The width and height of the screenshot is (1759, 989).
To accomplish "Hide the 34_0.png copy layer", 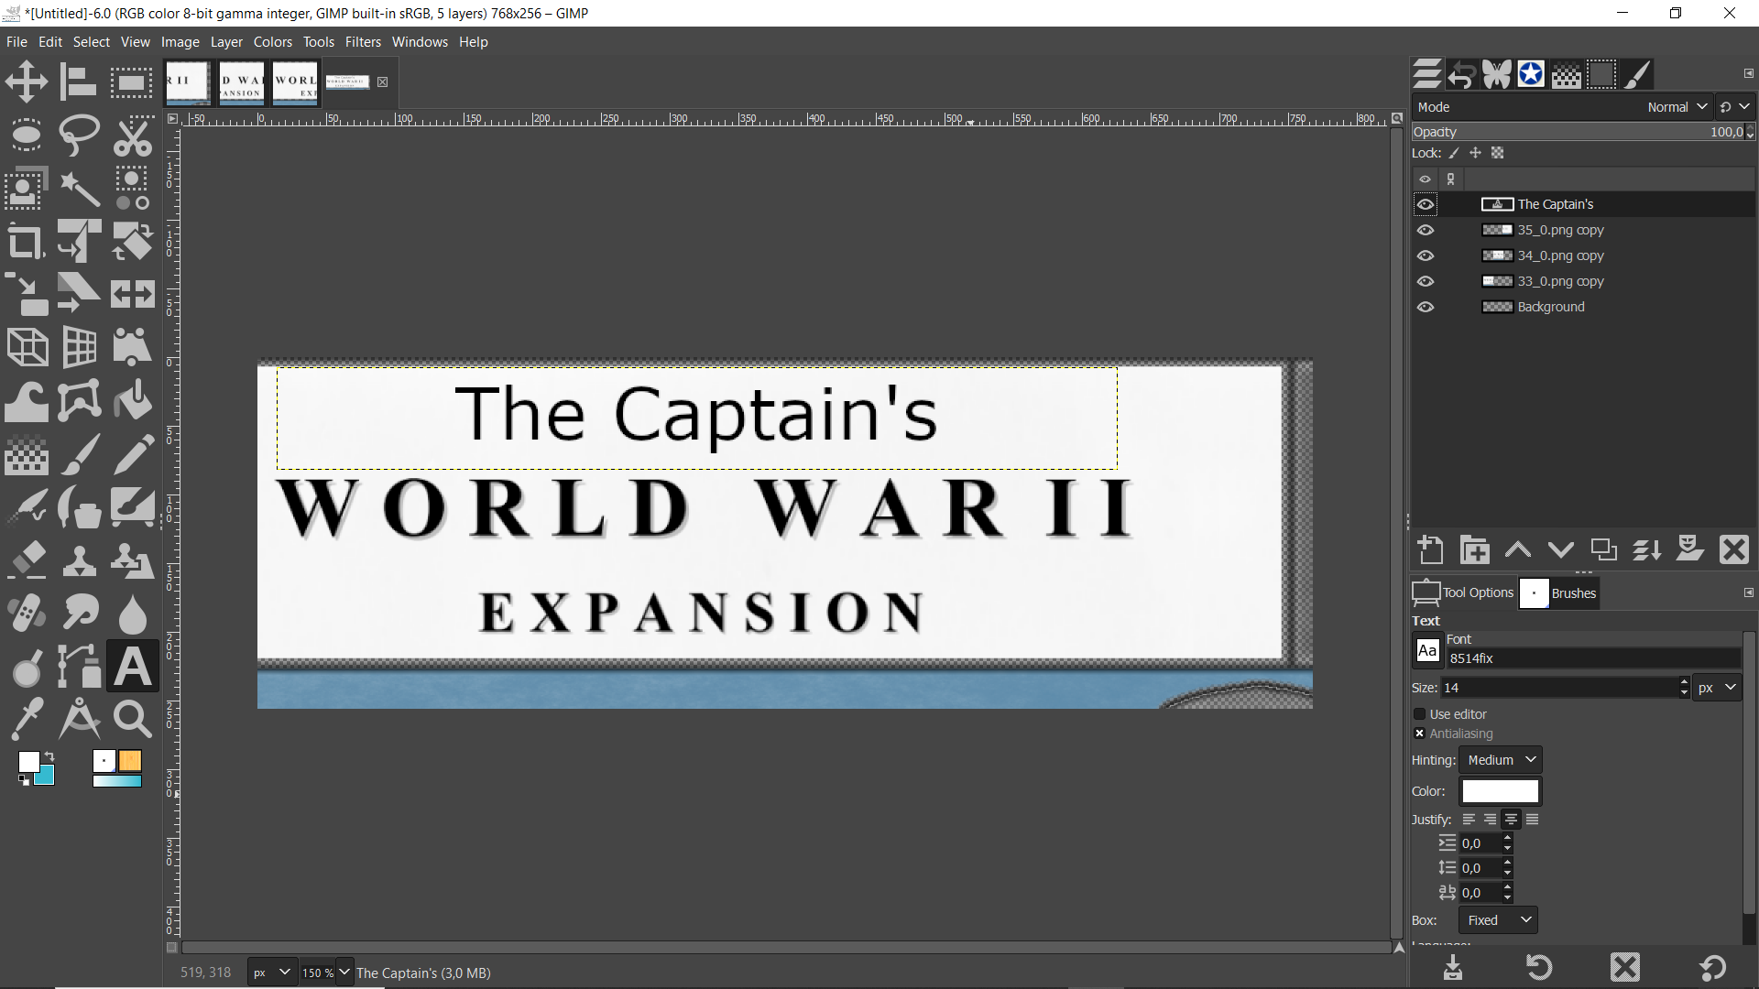I will pos(1426,255).
